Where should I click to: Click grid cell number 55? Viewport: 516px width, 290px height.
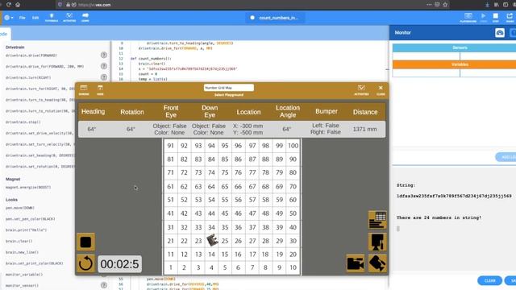point(225,200)
